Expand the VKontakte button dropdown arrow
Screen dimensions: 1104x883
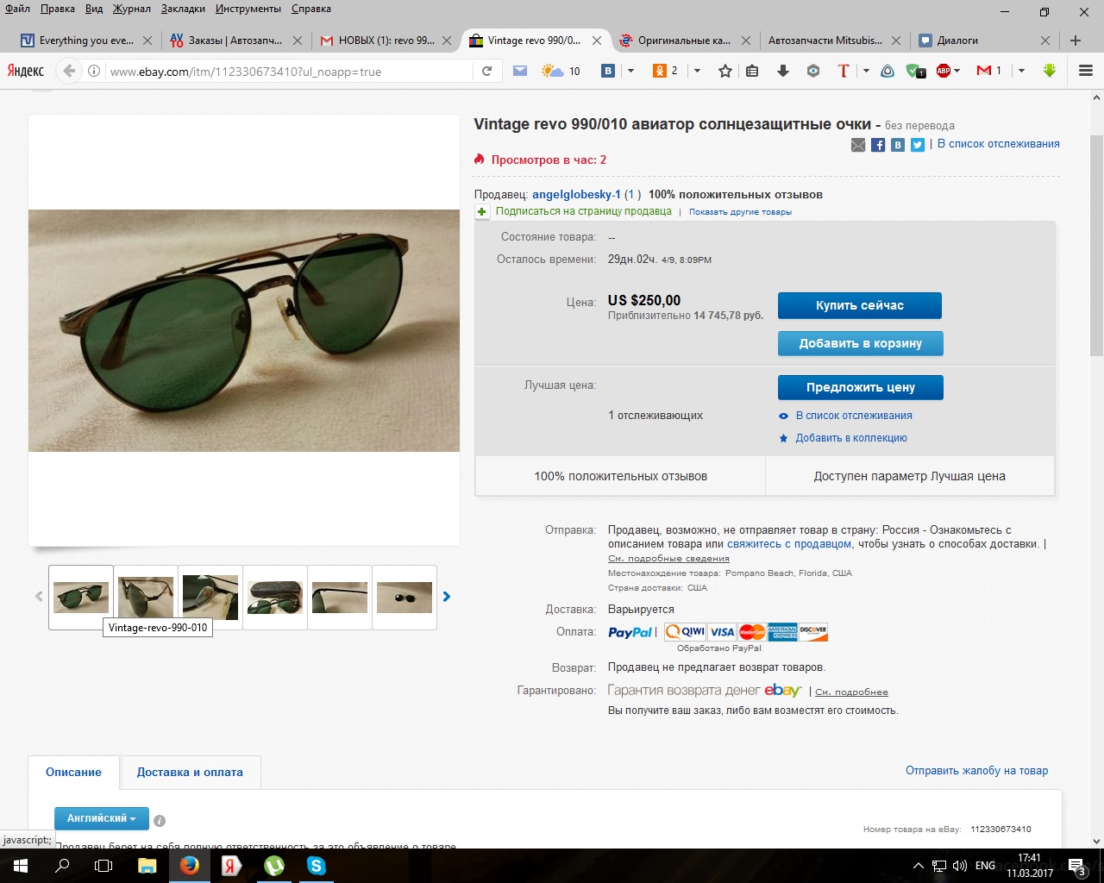[630, 72]
